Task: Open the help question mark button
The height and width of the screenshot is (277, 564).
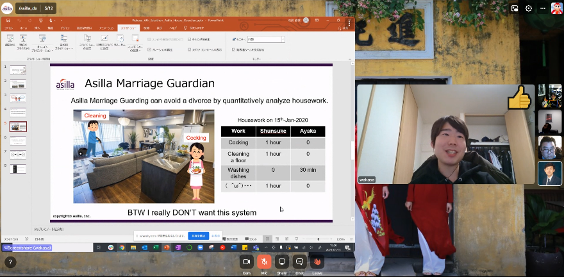Action: 10,262
